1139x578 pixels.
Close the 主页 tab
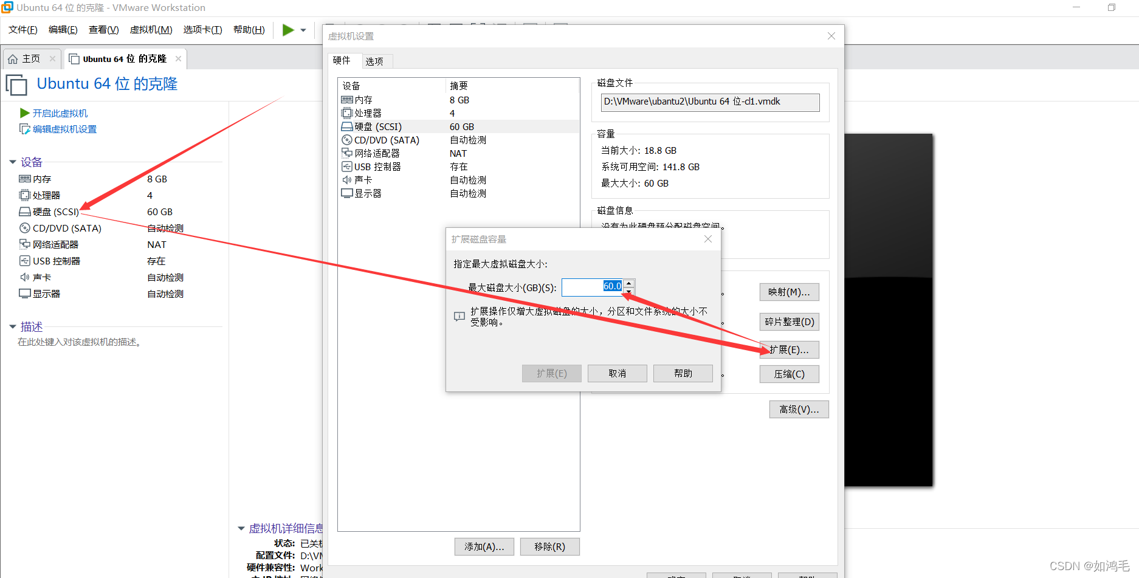(52, 59)
